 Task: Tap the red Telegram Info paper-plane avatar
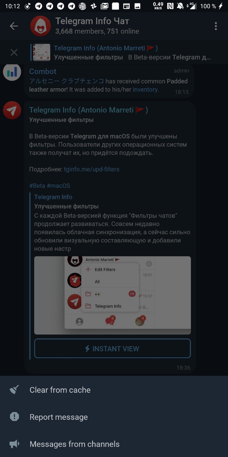12,110
